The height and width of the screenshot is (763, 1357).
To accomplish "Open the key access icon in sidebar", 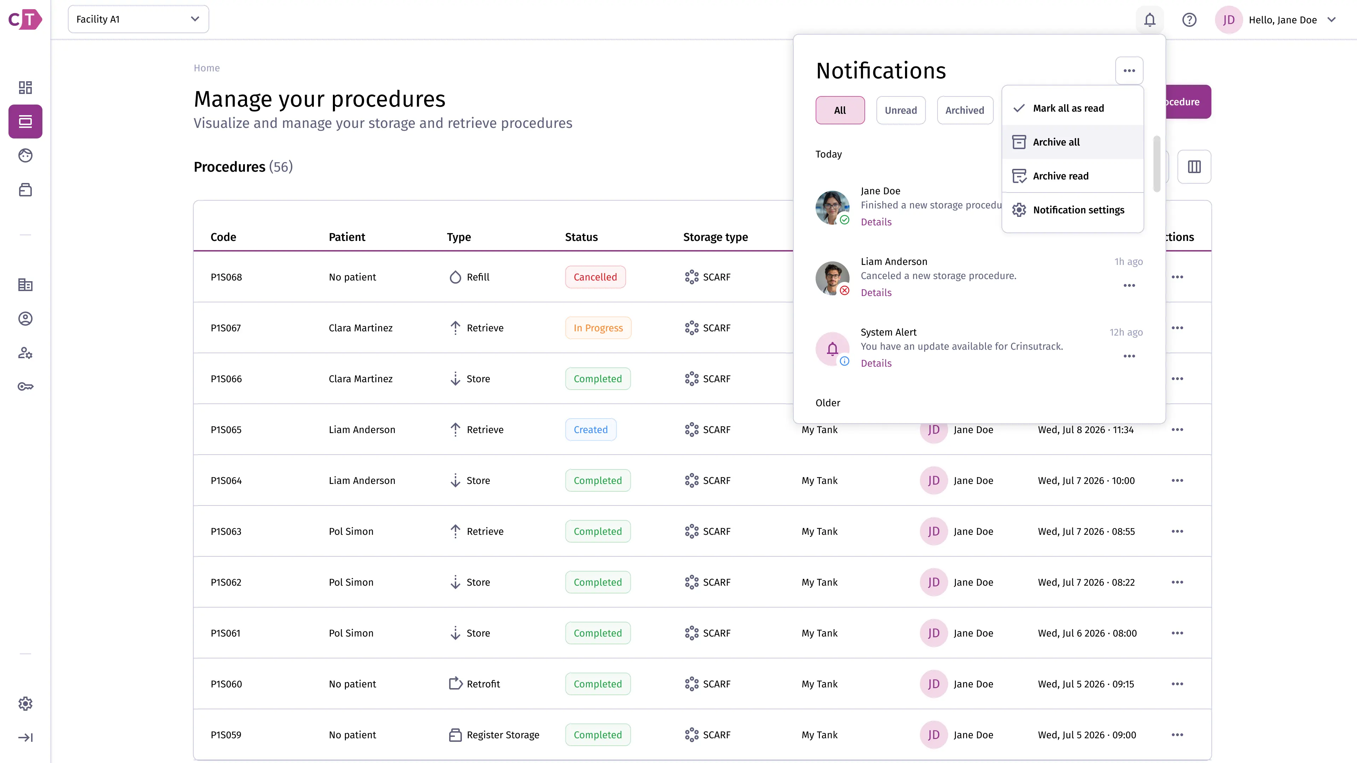I will 25,386.
